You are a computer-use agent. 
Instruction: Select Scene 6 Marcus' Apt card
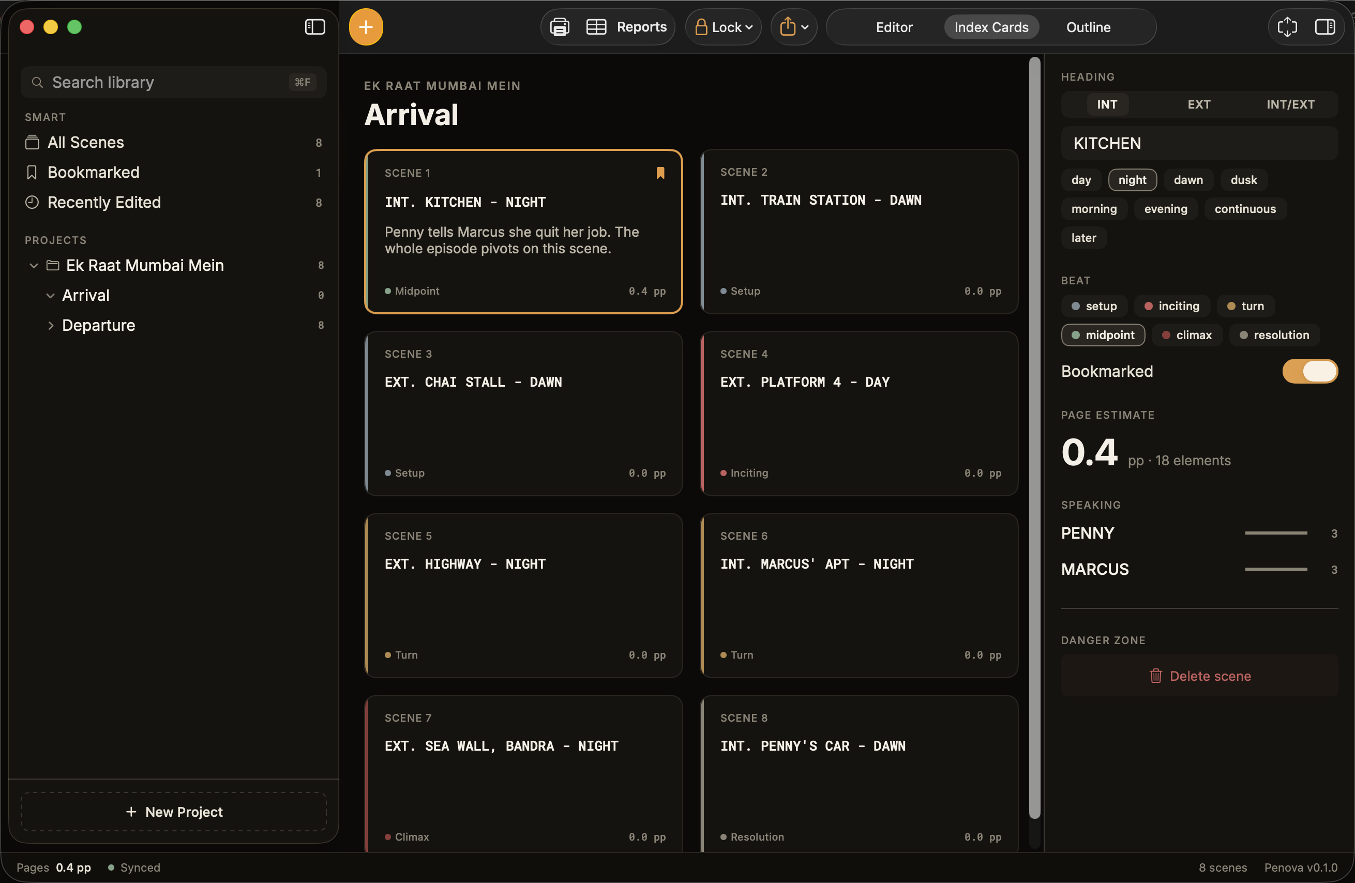[x=859, y=596]
